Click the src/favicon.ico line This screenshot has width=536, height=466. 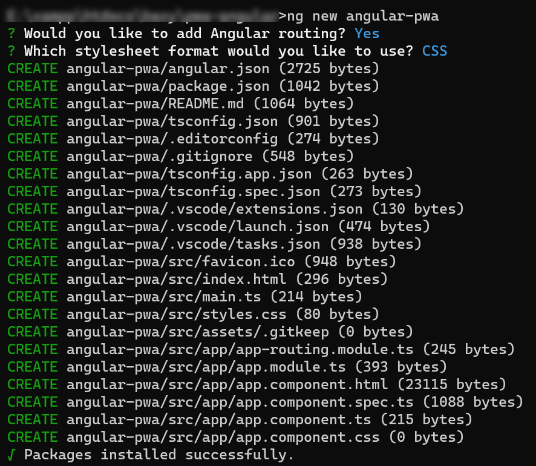click(x=201, y=261)
